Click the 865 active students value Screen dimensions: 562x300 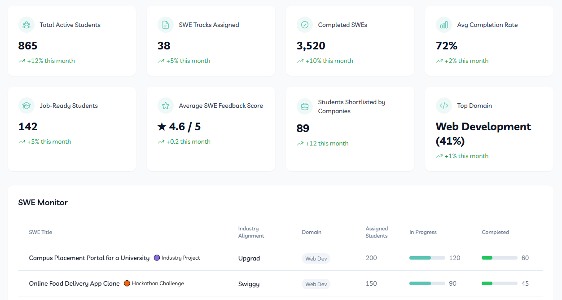coord(28,46)
